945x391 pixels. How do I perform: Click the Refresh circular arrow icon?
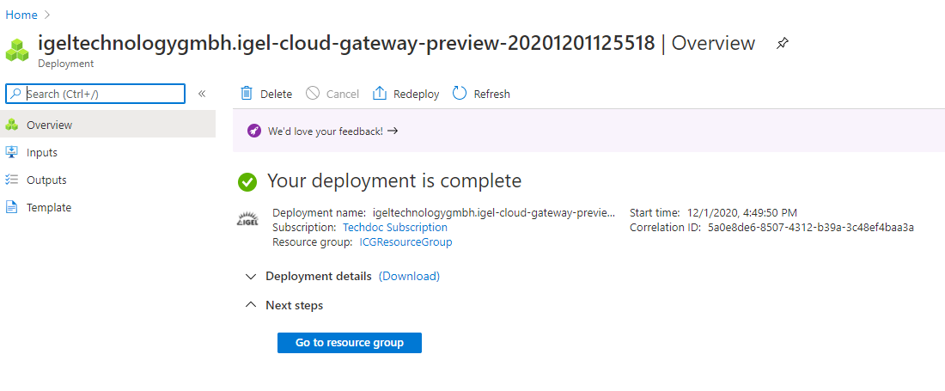point(460,94)
